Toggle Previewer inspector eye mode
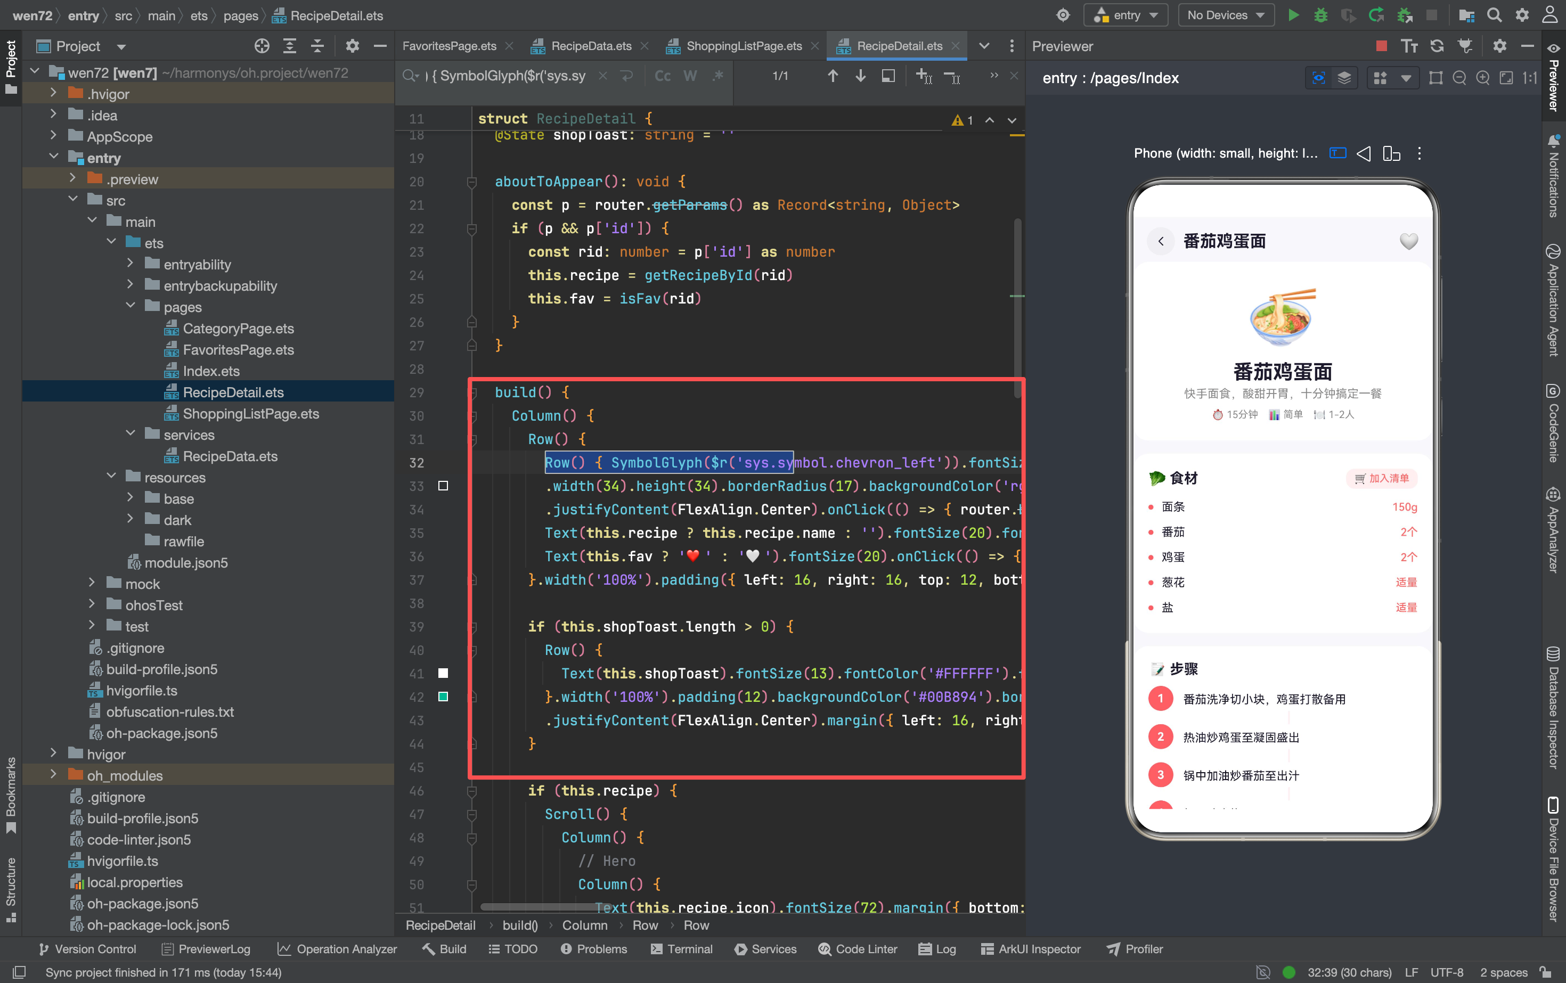This screenshot has height=983, width=1566. [1318, 78]
